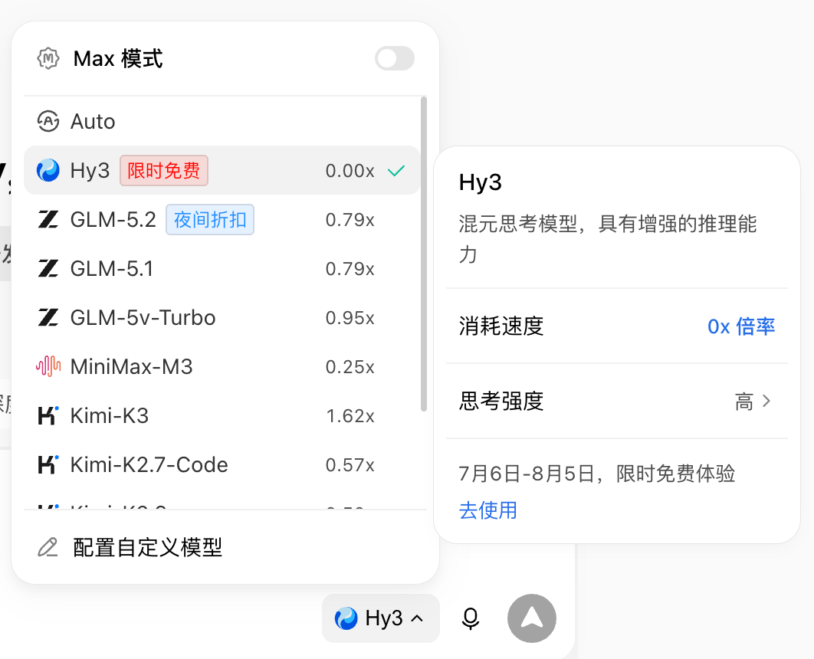Click the GLM-5v-Turbo Z logo icon
Screen dimensions: 814x659
coord(48,317)
